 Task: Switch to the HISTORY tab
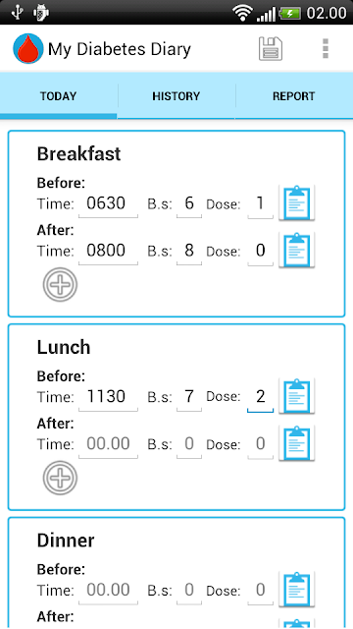tap(176, 96)
